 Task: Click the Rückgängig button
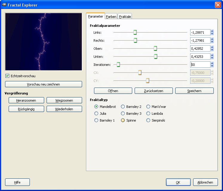pos(26,109)
